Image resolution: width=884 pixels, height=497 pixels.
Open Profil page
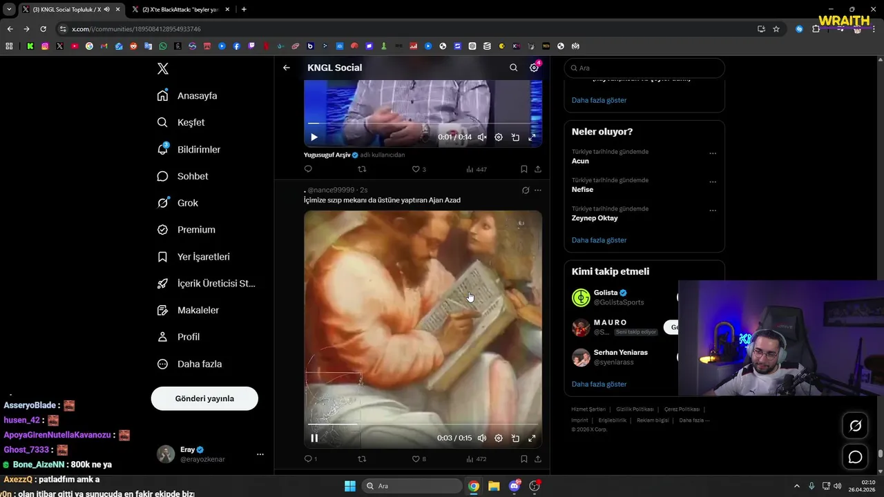point(178,337)
